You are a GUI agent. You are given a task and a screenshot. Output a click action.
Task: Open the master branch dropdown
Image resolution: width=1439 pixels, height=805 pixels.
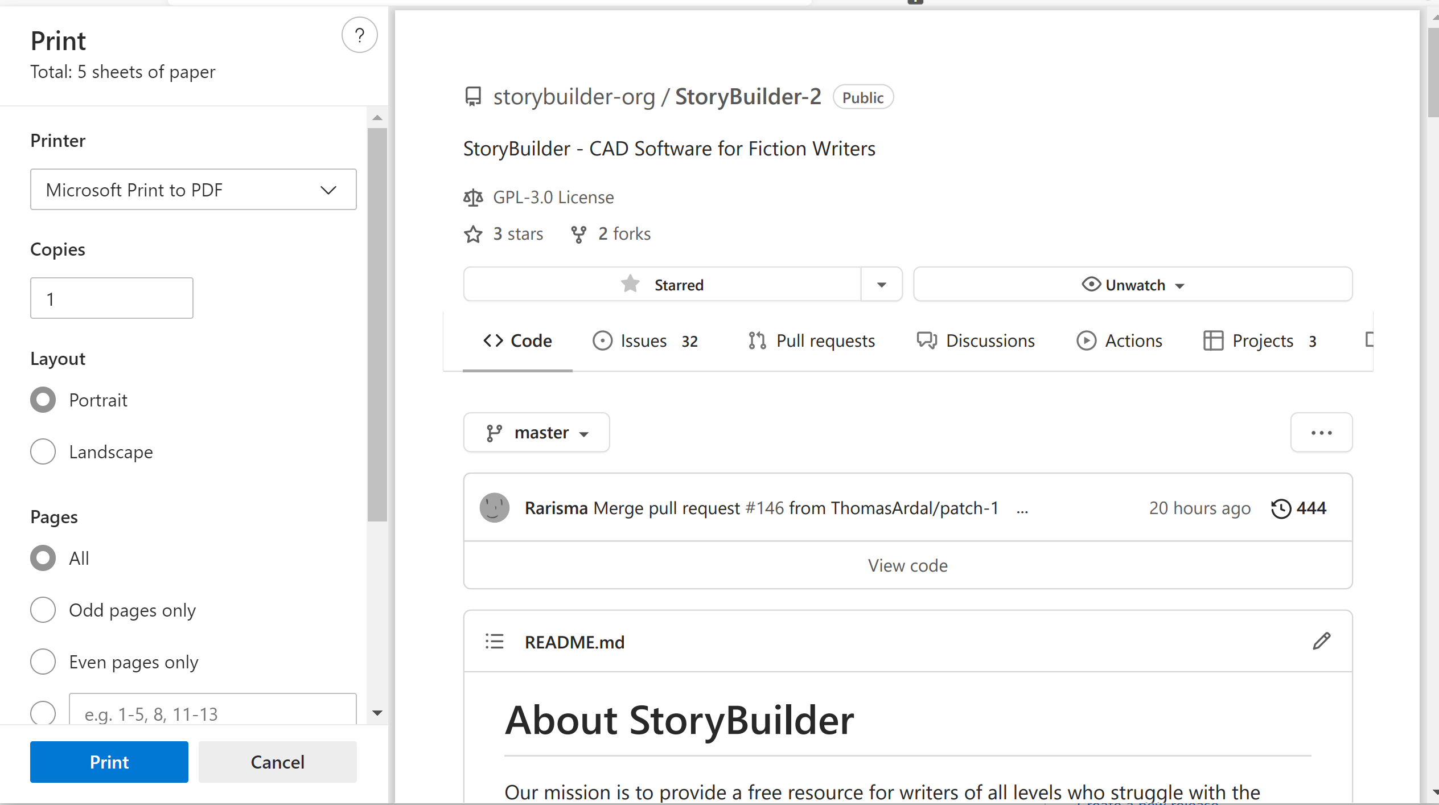pos(536,432)
